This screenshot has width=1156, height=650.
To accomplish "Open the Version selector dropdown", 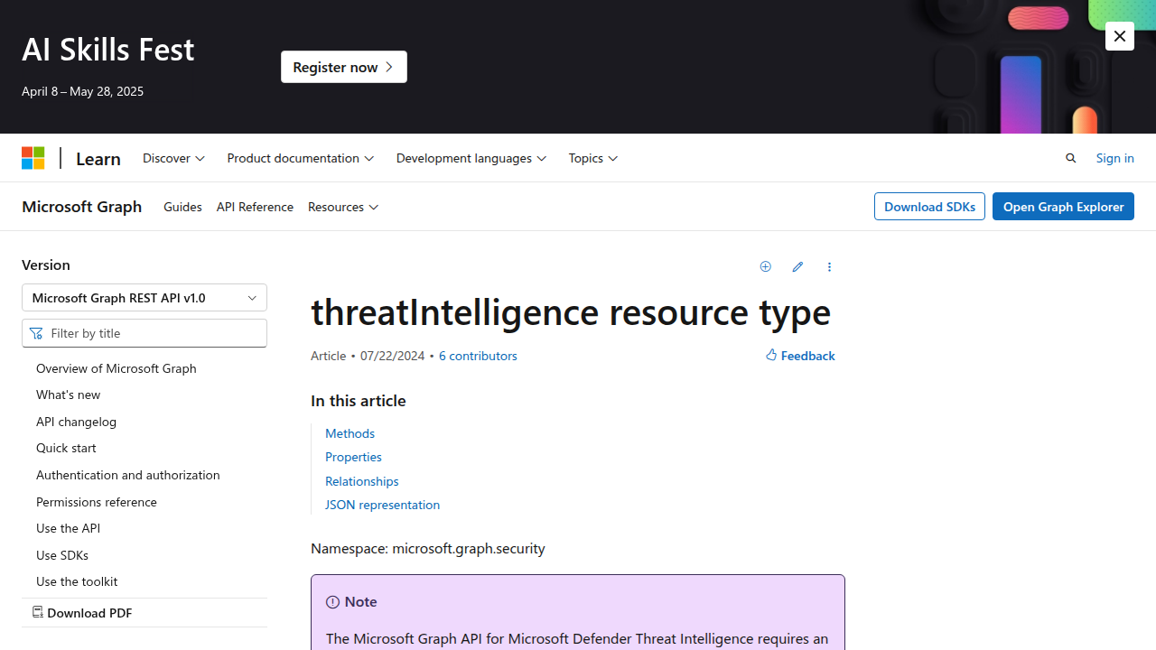I will coord(144,298).
